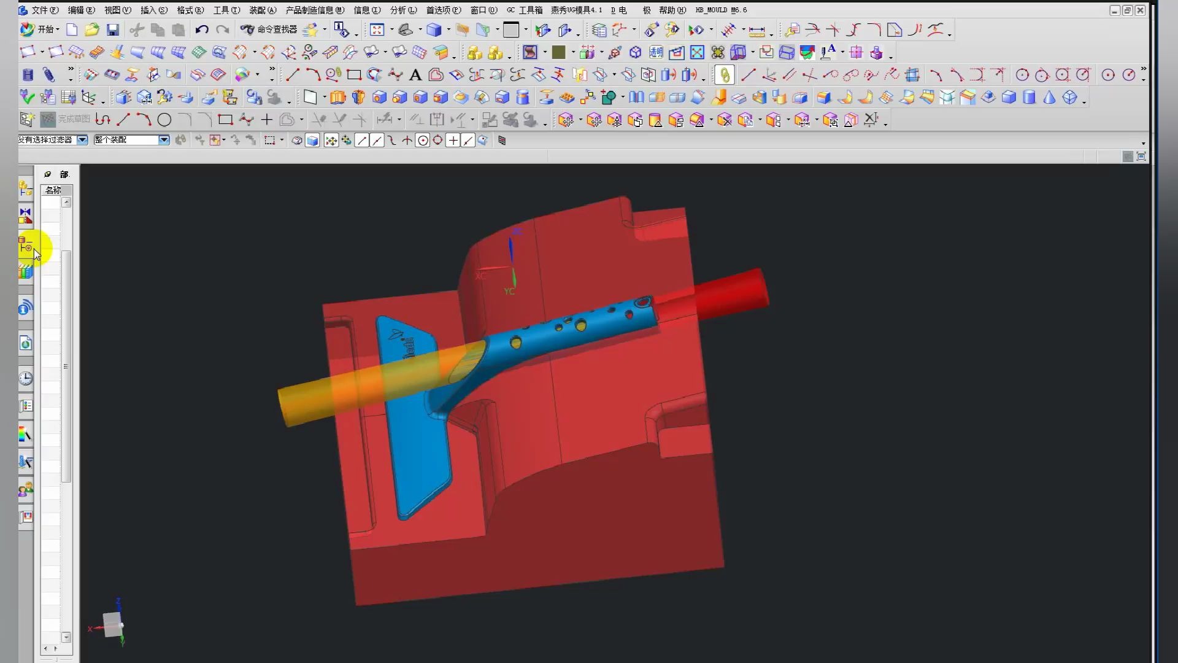The image size is (1178, 663).
Task: Expand the selection filter dropdown
Action: (x=82, y=140)
